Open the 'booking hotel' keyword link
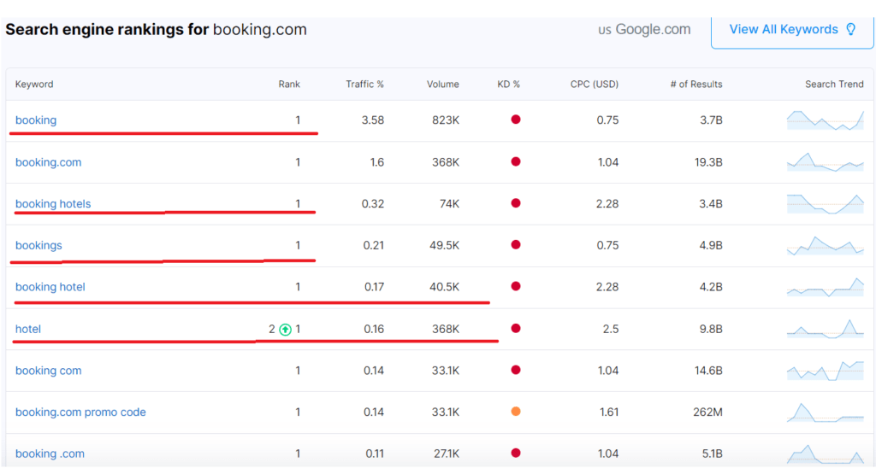The width and height of the screenshot is (876, 468). 50,287
